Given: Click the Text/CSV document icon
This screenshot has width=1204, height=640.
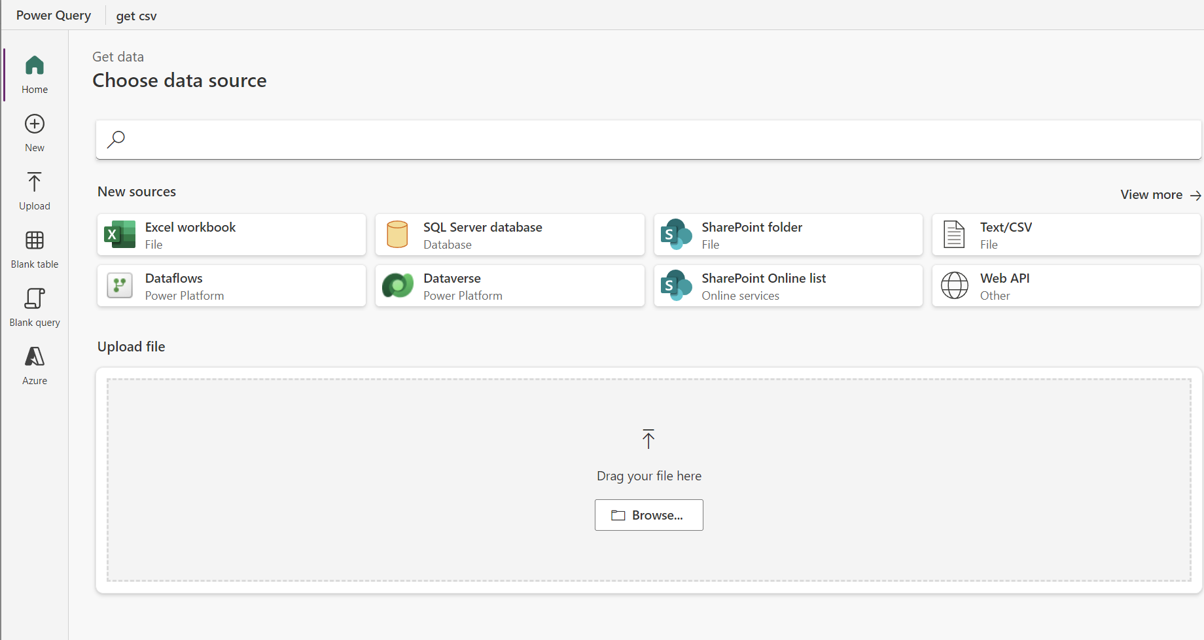Looking at the screenshot, I should click(x=954, y=234).
